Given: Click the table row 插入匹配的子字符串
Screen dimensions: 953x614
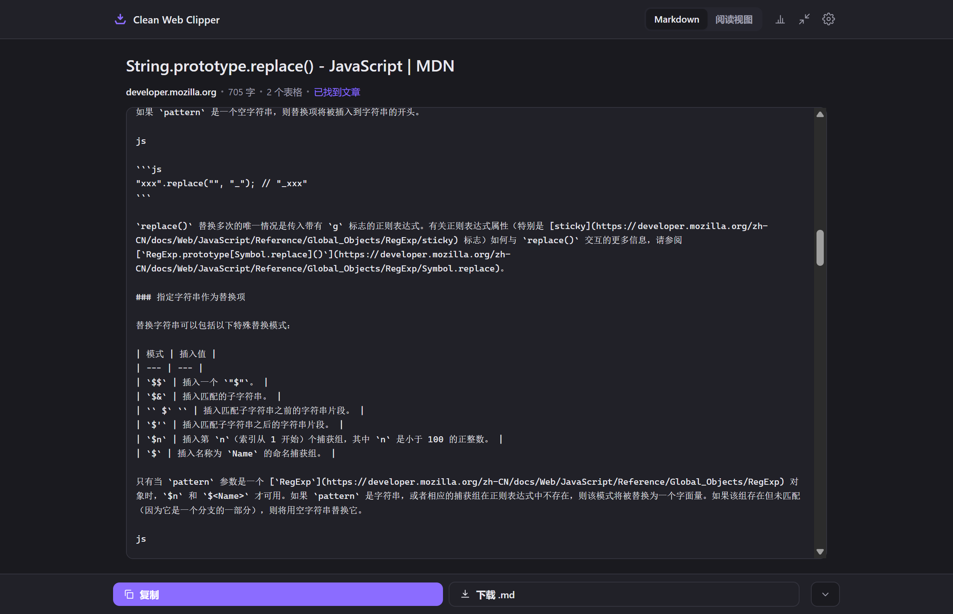Looking at the screenshot, I should point(208,396).
